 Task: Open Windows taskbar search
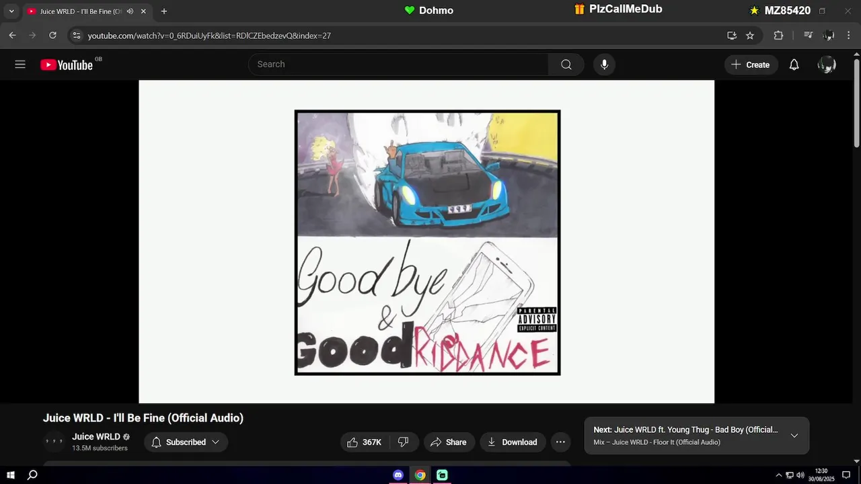tap(32, 475)
